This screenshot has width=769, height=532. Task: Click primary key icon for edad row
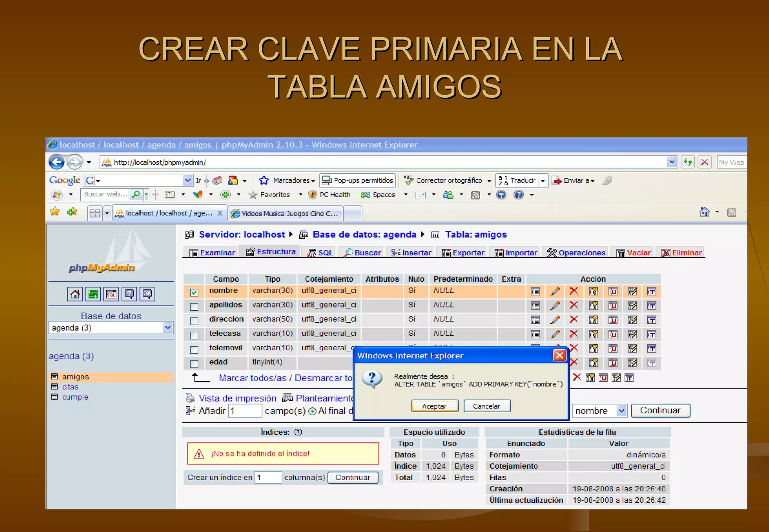[594, 362]
